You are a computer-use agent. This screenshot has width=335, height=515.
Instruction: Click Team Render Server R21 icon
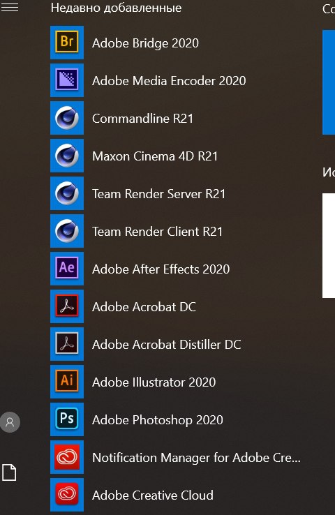(x=67, y=193)
